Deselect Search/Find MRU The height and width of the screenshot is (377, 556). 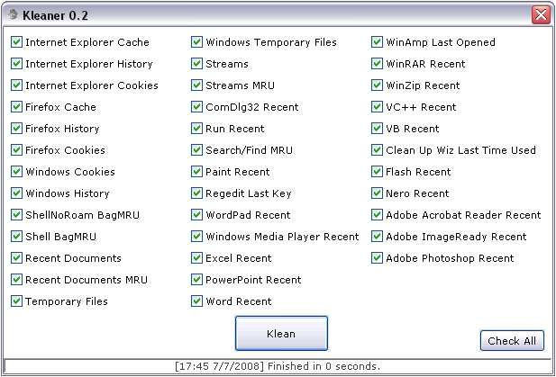[196, 150]
